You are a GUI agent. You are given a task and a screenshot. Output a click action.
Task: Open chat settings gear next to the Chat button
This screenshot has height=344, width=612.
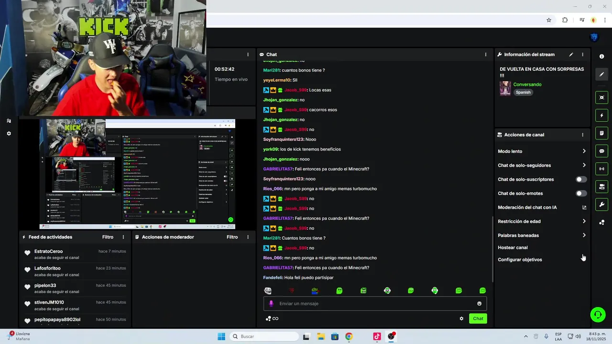click(461, 319)
